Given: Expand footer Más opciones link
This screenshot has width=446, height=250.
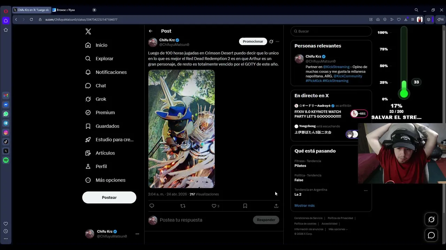Looking at the screenshot, I should [x=338, y=229].
